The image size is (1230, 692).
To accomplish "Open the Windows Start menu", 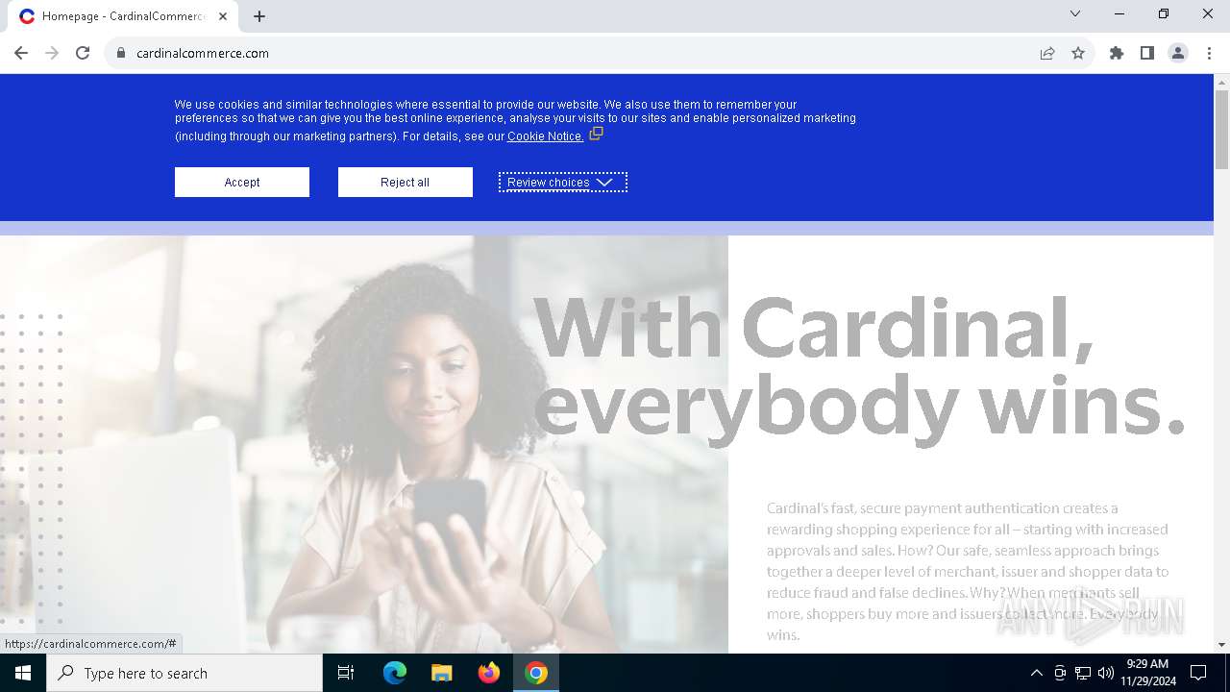I will [23, 673].
